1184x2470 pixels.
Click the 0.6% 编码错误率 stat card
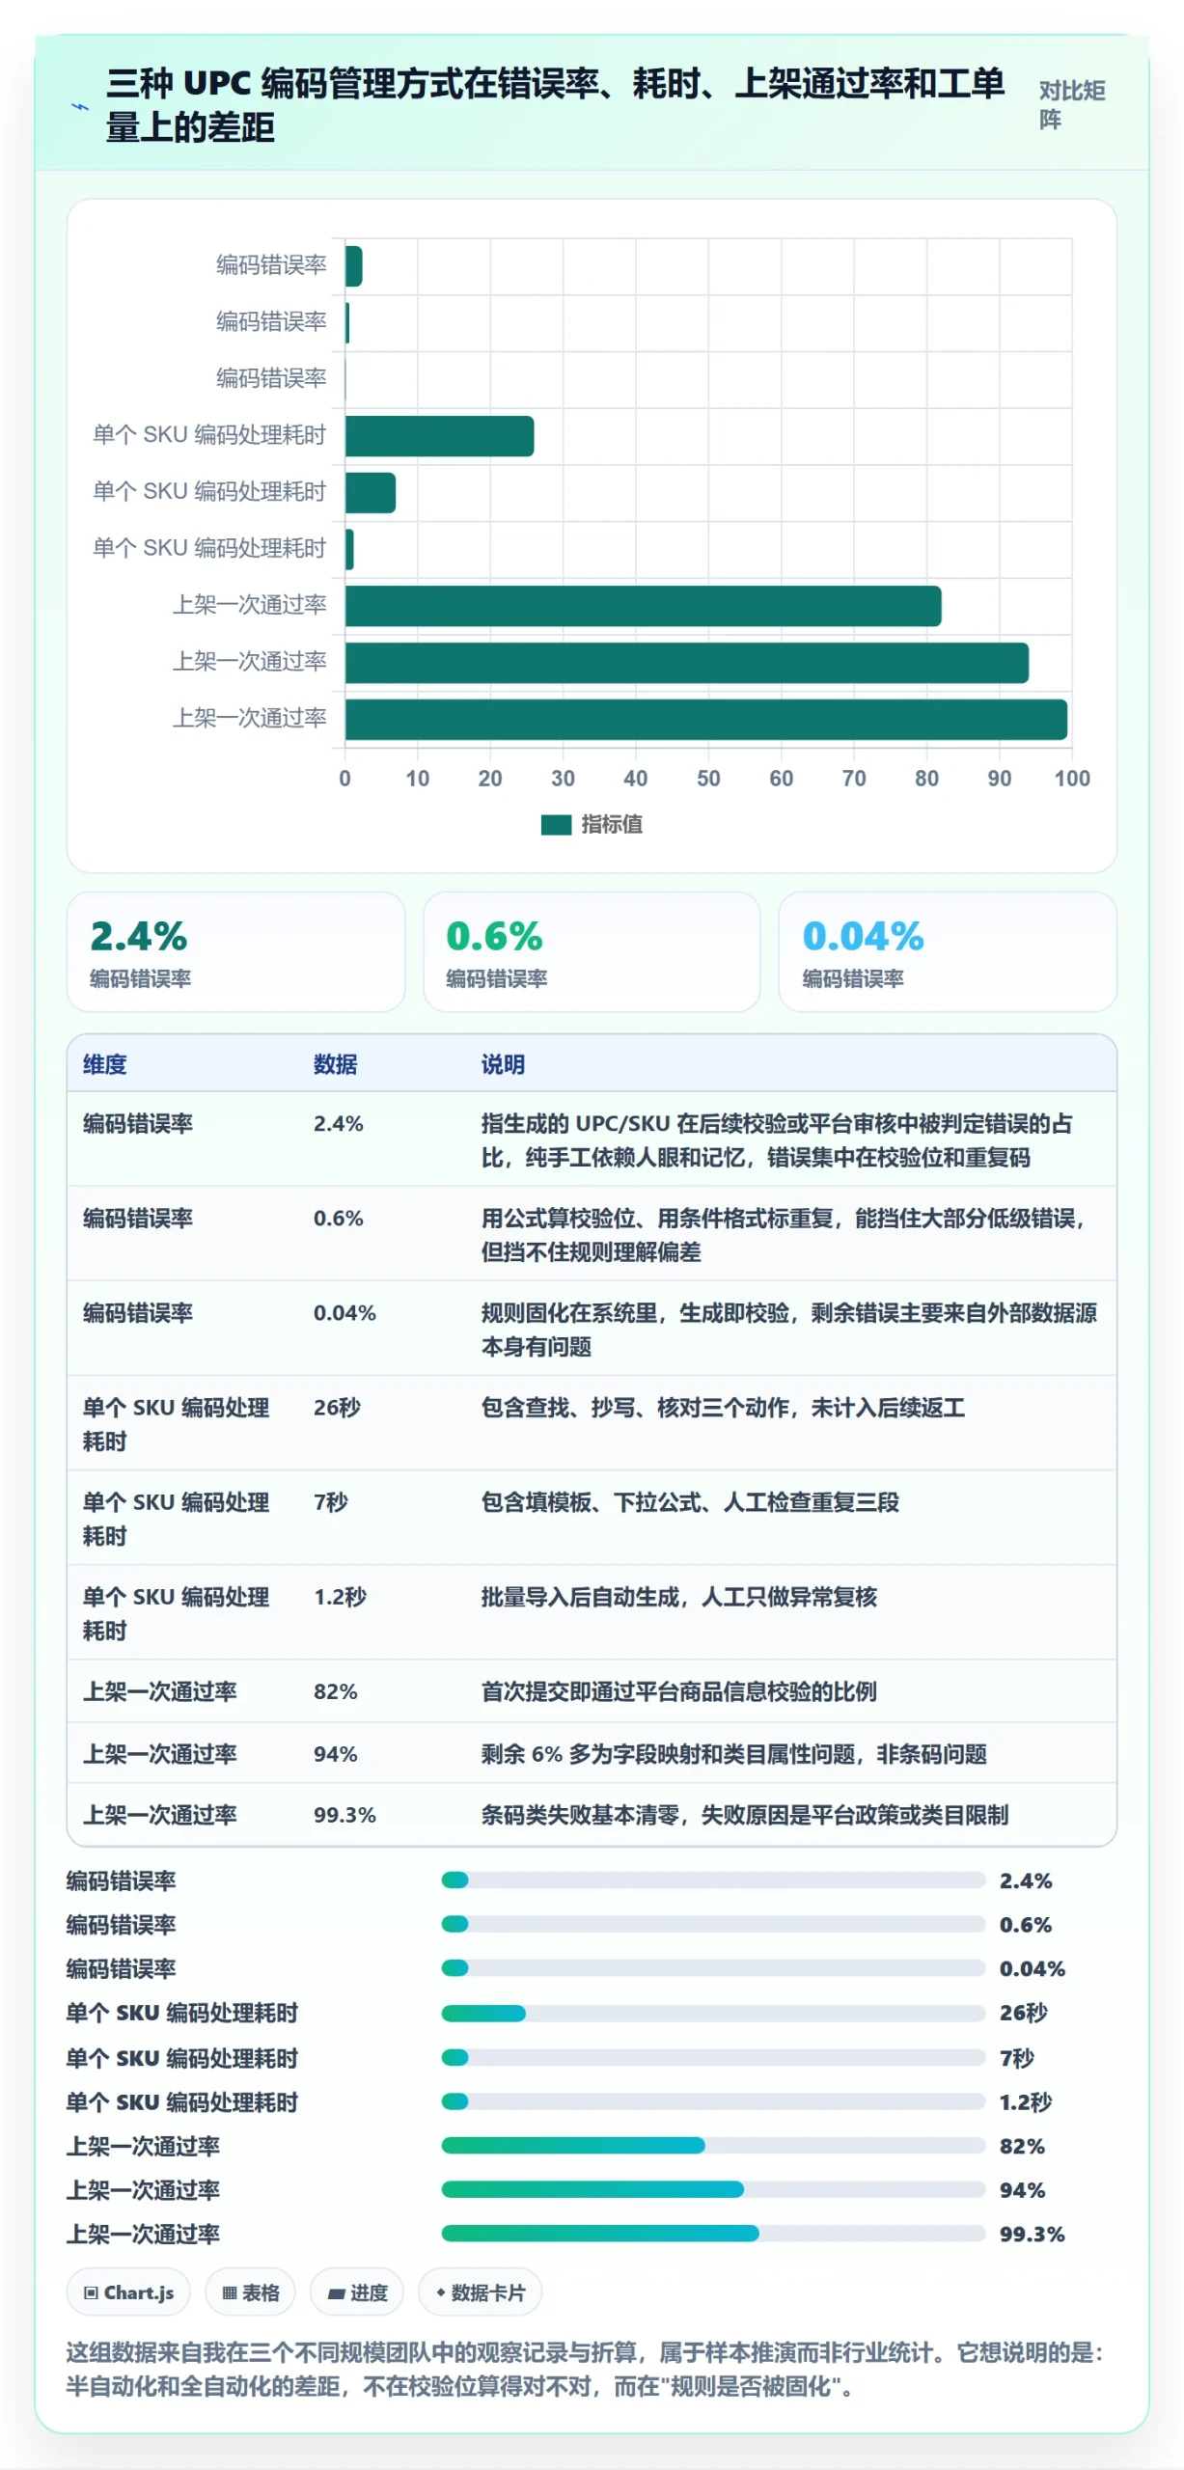592,952
